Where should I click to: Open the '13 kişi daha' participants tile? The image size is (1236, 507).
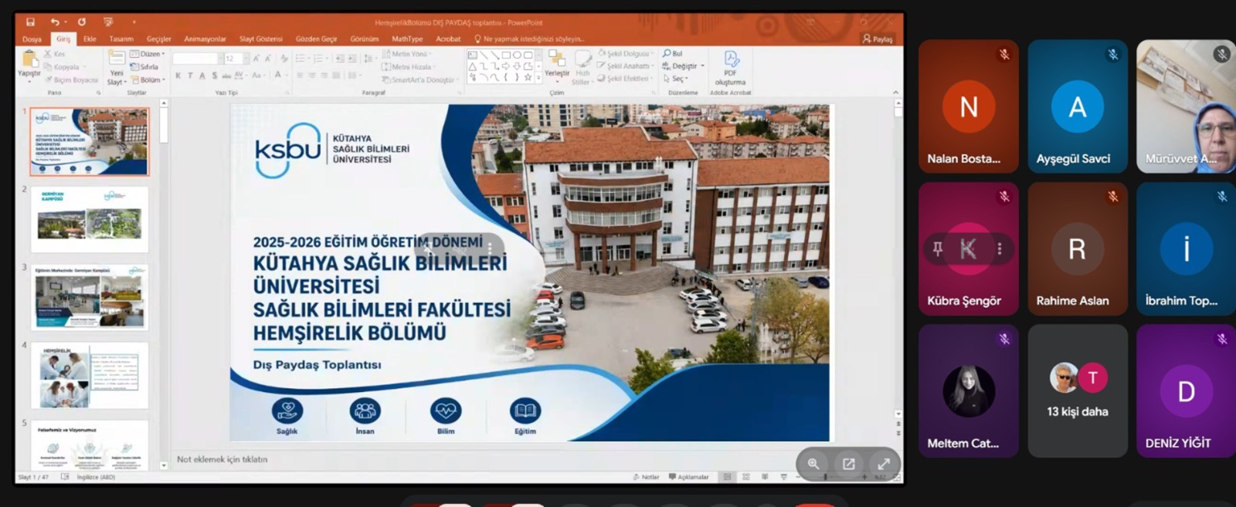pos(1078,390)
